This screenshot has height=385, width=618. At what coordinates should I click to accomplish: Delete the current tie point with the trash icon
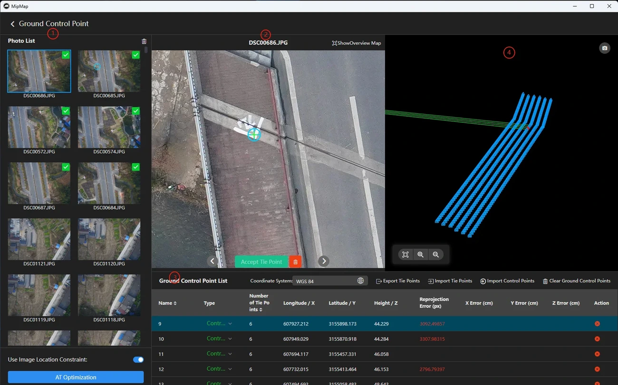click(x=295, y=261)
